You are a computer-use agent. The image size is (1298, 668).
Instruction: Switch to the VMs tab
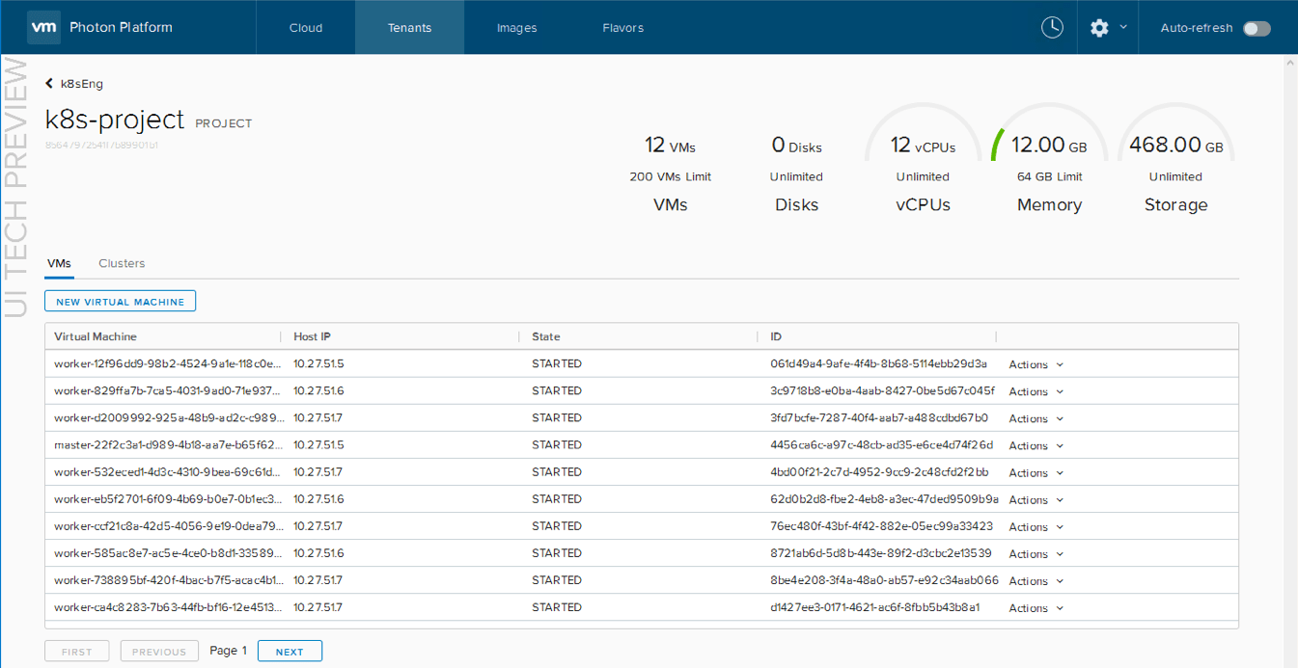59,263
